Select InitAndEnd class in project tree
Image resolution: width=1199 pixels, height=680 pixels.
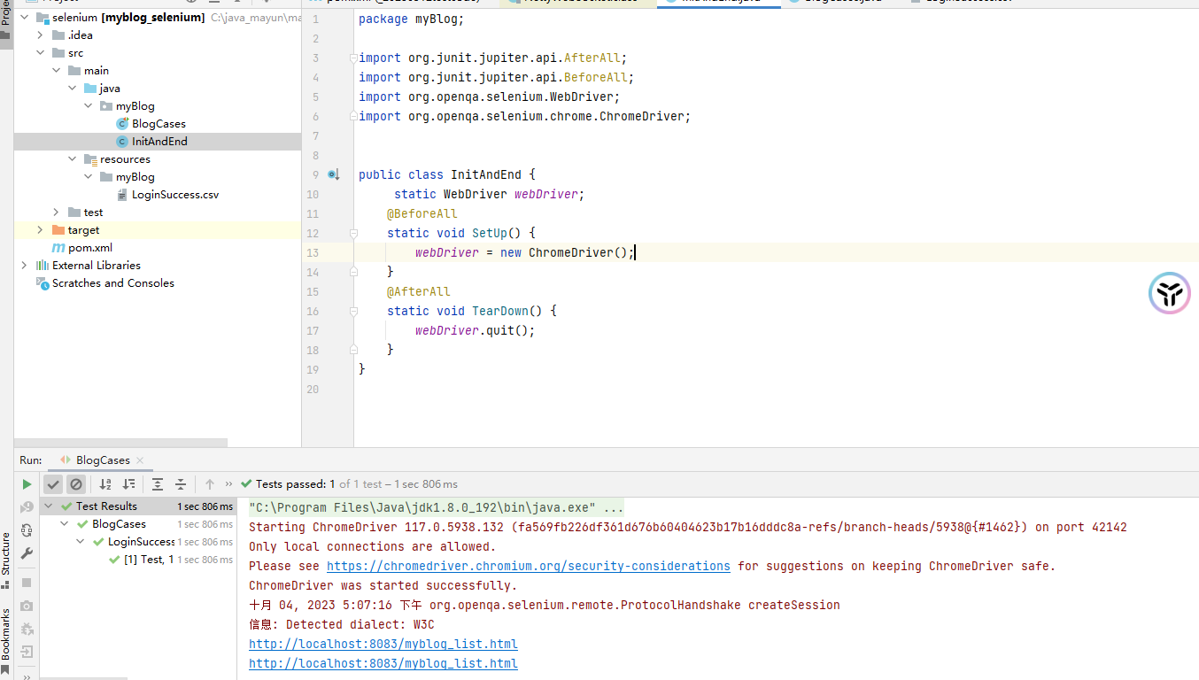point(158,142)
